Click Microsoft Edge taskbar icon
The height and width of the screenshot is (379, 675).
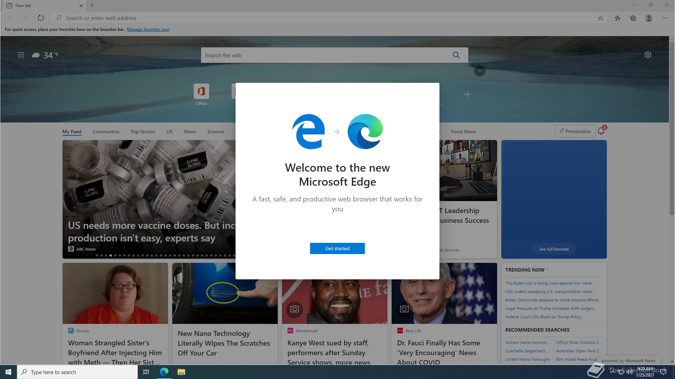click(164, 372)
